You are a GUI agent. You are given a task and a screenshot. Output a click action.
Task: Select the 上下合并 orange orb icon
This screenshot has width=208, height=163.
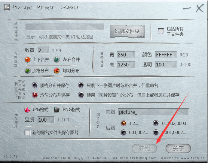pos(28,59)
